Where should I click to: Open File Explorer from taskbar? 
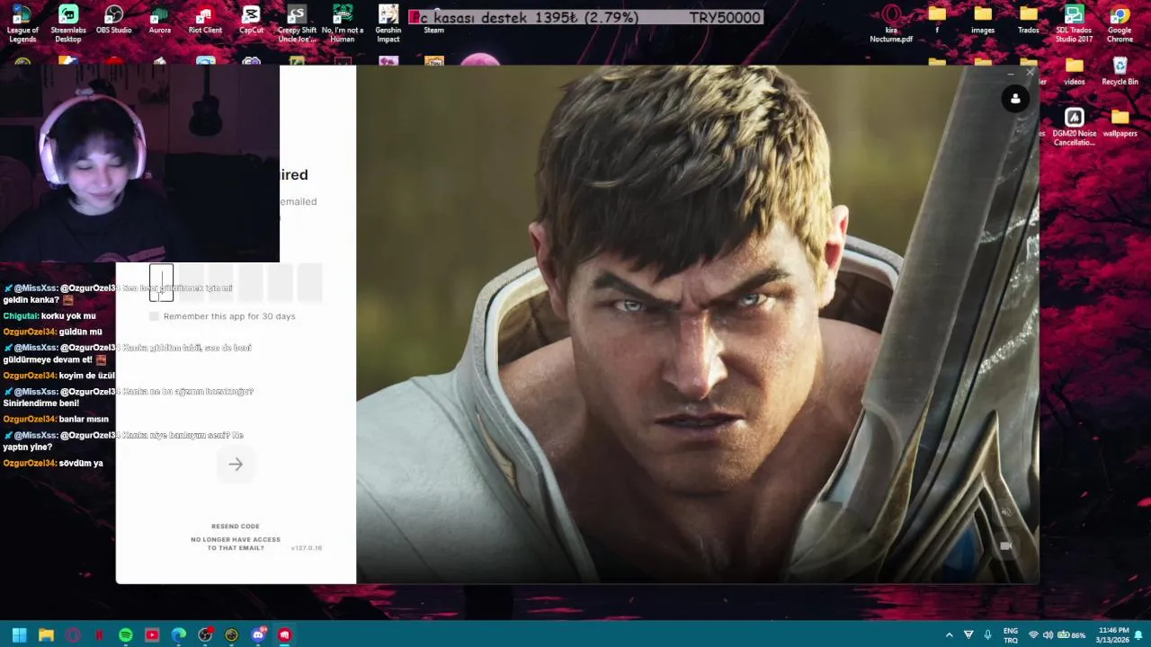(x=46, y=635)
